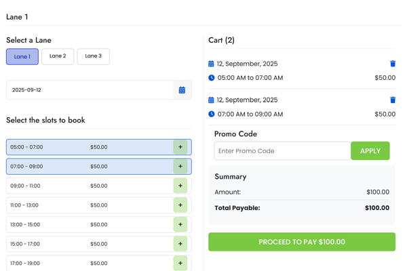
Task: Click the 2025-09-12 date input field
Action: point(90,90)
